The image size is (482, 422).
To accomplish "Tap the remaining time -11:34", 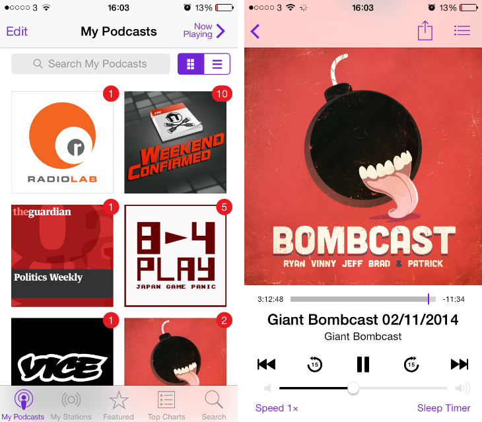I will pos(454,299).
